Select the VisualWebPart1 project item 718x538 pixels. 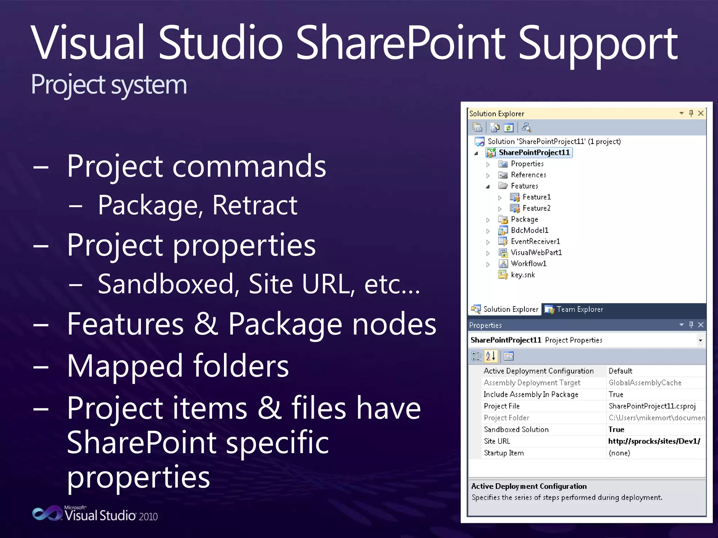536,253
